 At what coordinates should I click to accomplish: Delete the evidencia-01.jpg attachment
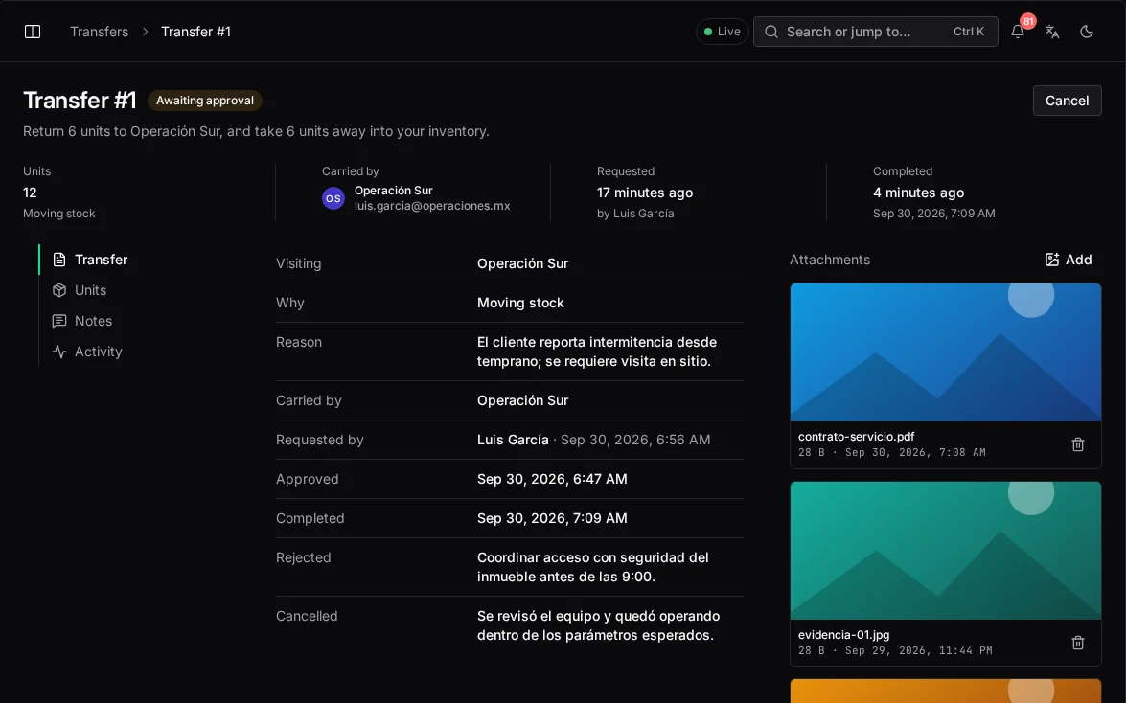(1078, 643)
